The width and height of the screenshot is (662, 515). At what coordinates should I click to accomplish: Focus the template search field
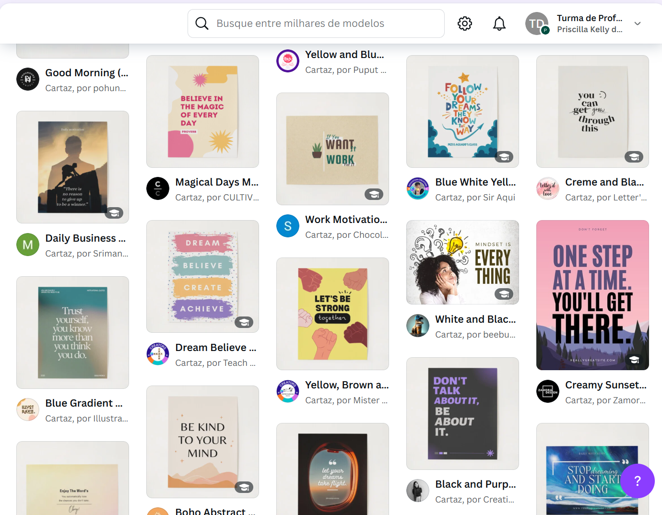[x=316, y=23]
